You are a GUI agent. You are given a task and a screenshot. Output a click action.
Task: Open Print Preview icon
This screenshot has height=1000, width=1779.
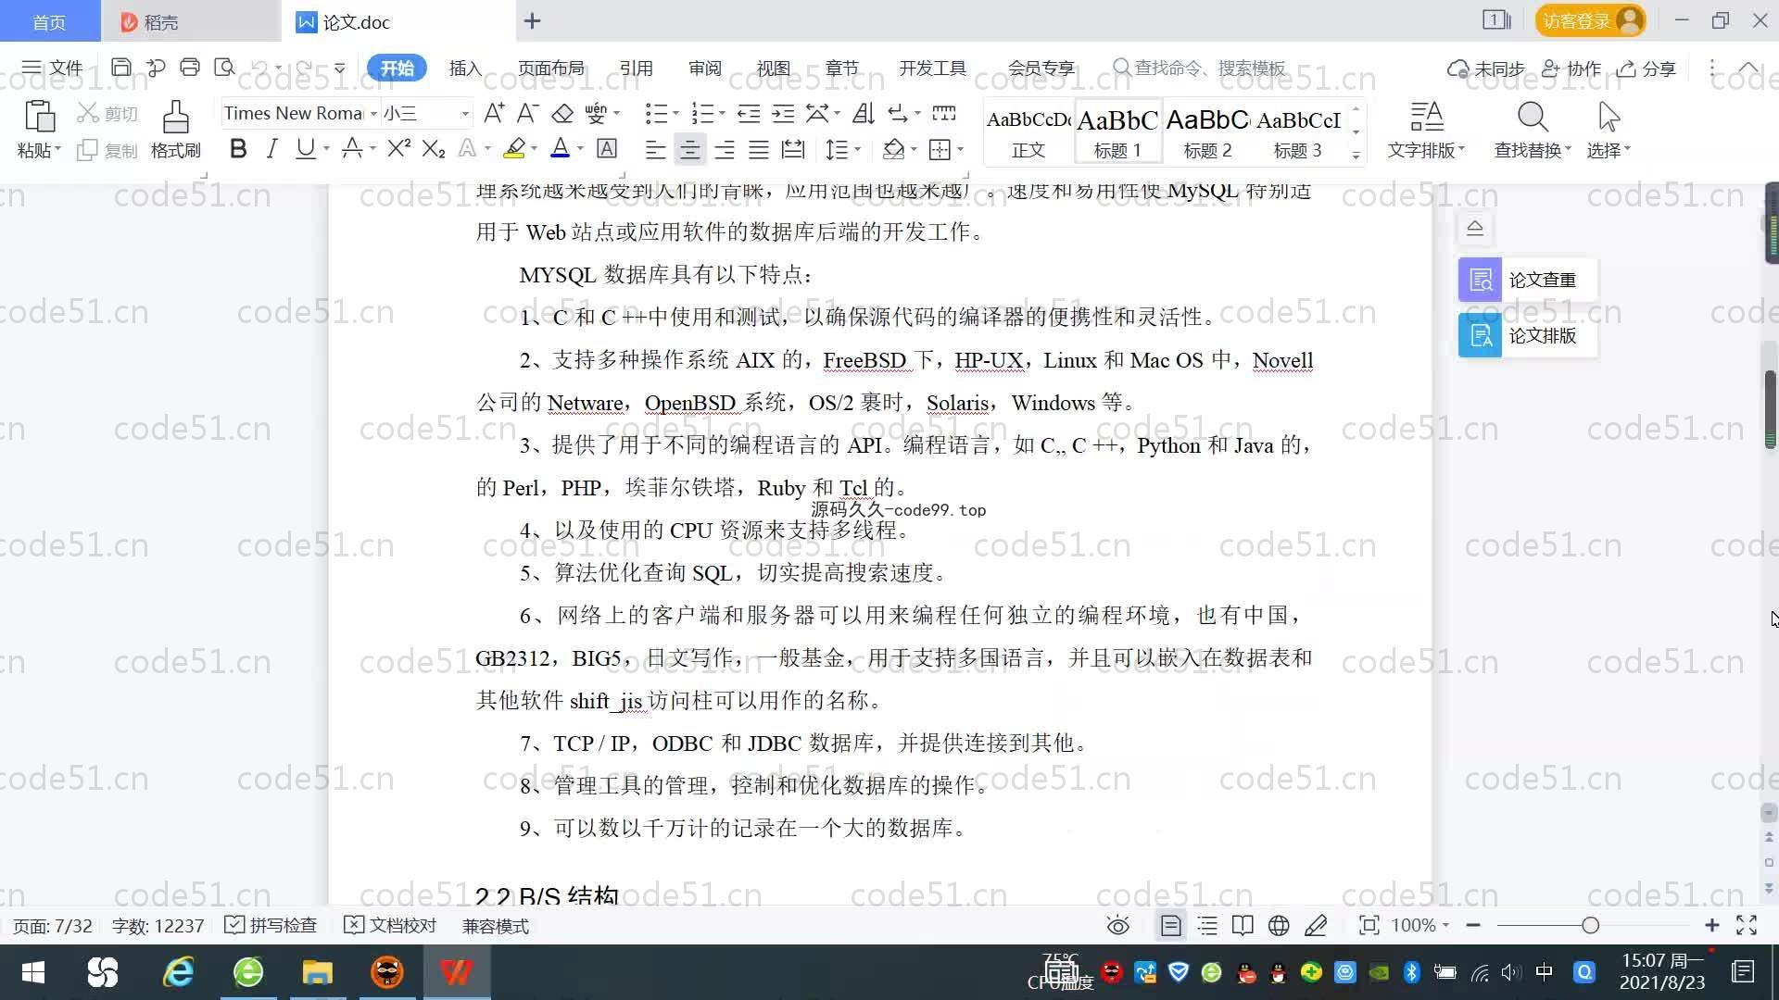[x=224, y=68]
